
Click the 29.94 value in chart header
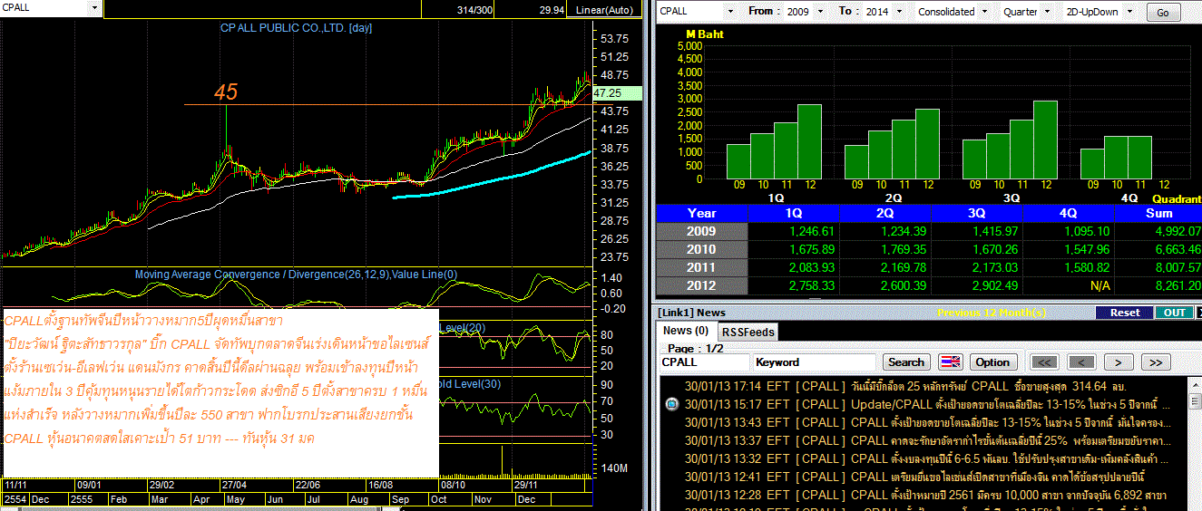click(552, 10)
